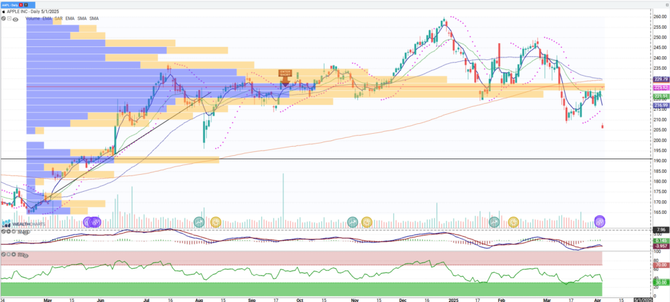This screenshot has width=670, height=302.
Task: Click the remove icon on the RSI panel
Action: click(x=3, y=254)
